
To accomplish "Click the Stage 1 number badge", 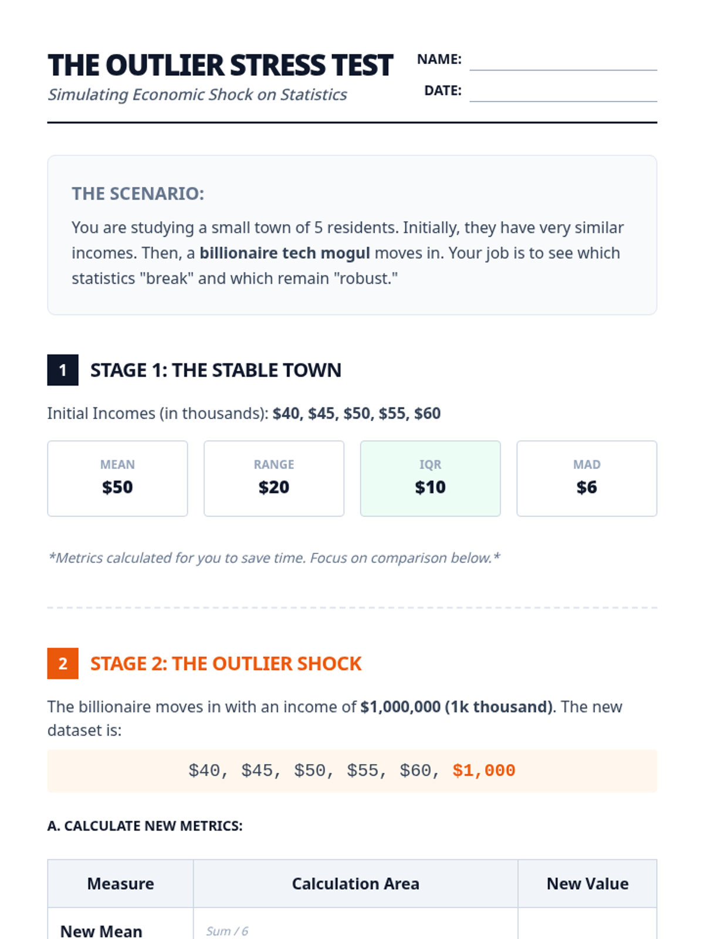I will click(63, 370).
